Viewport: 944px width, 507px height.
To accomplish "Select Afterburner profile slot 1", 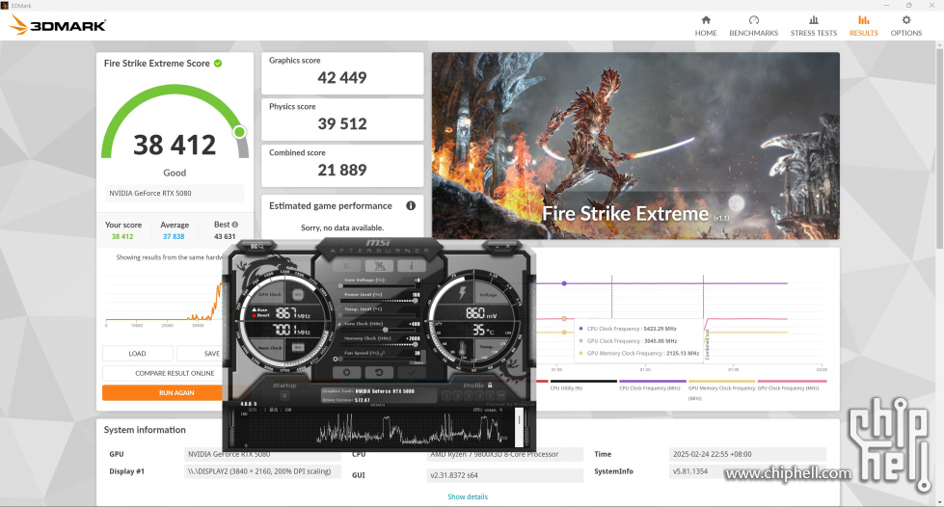I will click(446, 395).
